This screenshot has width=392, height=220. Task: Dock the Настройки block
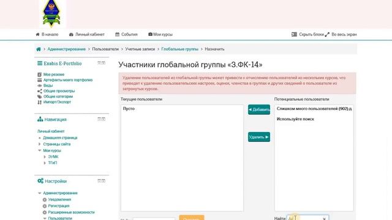point(104,181)
